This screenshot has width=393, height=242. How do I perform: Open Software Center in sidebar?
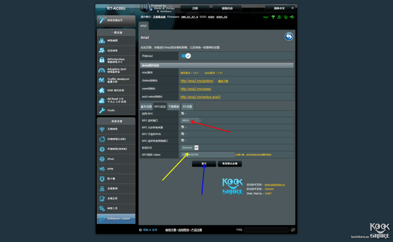[x=116, y=219]
